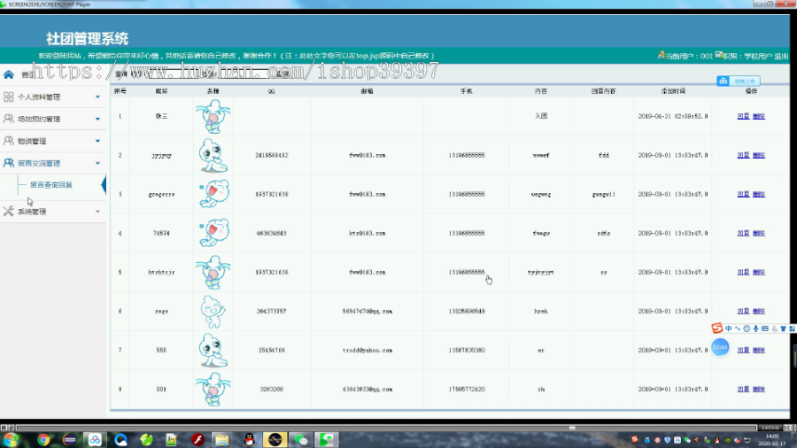Reply to the 7d574 message row

(743, 233)
